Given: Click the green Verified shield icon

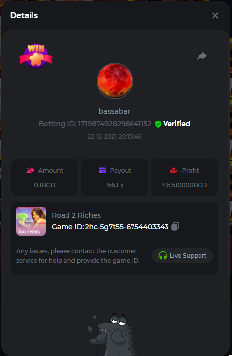Looking at the screenshot, I should (158, 124).
